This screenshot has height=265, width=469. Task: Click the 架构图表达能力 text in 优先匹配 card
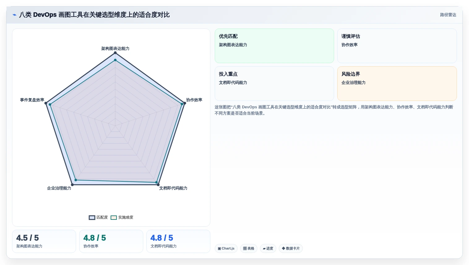click(x=233, y=45)
